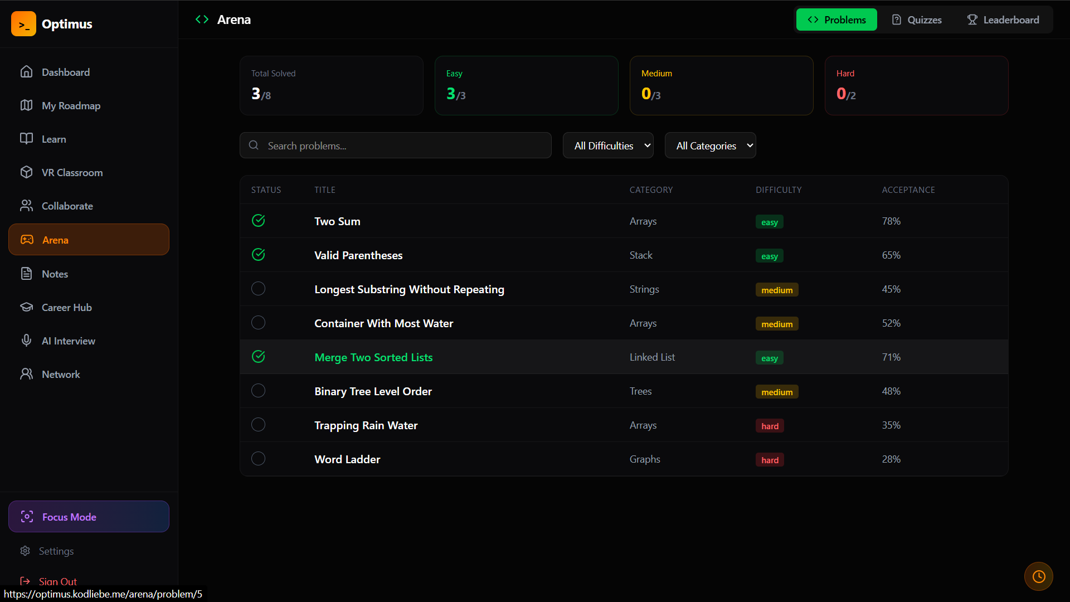
Task: Toggle status circle for Word Ladder
Action: tap(258, 459)
